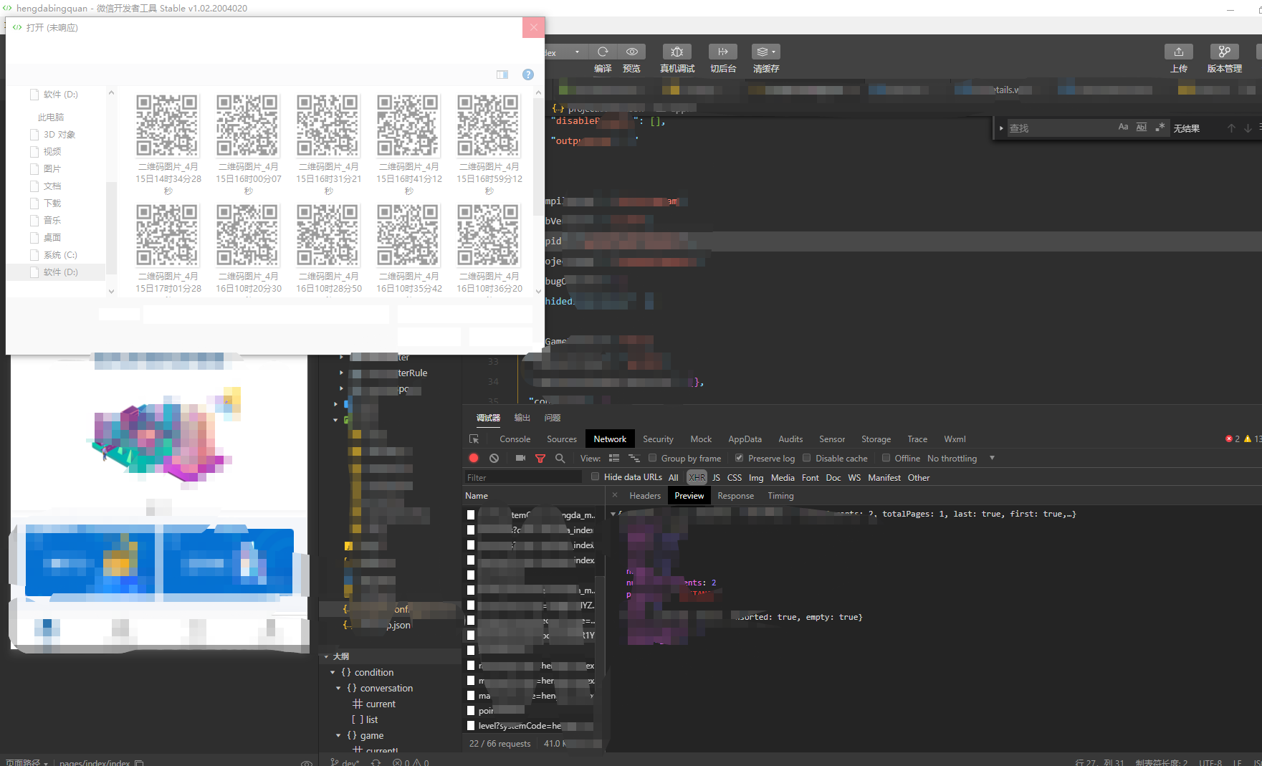Toggle the WS filter type

(854, 477)
